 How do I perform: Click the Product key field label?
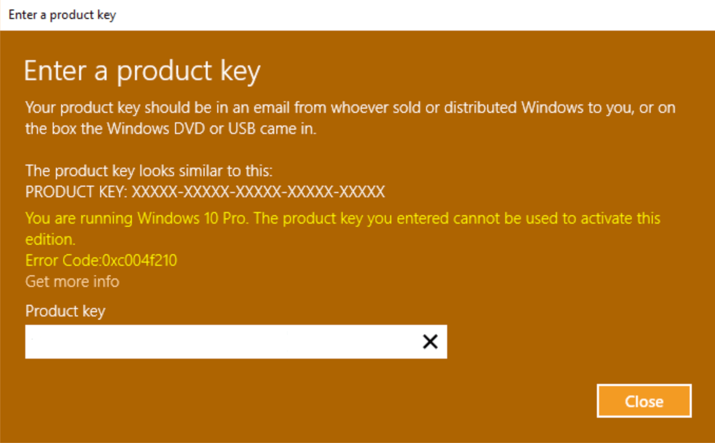click(x=65, y=311)
